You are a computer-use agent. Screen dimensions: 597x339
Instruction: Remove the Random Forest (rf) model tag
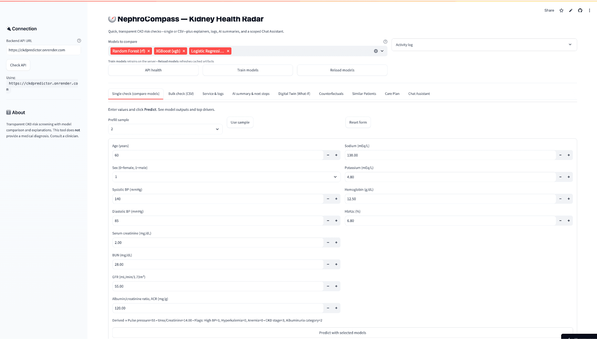pos(149,51)
